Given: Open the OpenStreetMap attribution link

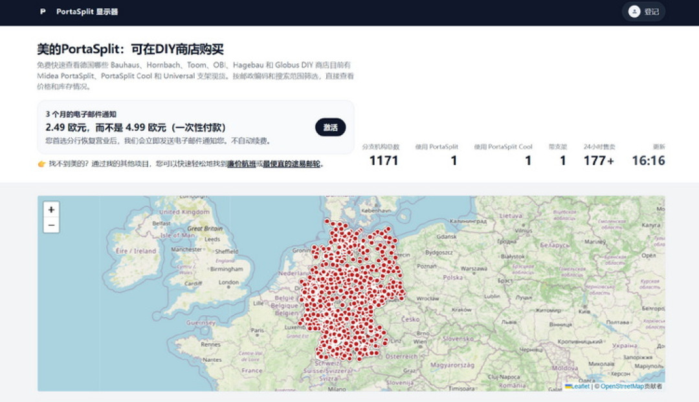Looking at the screenshot, I should 622,386.
